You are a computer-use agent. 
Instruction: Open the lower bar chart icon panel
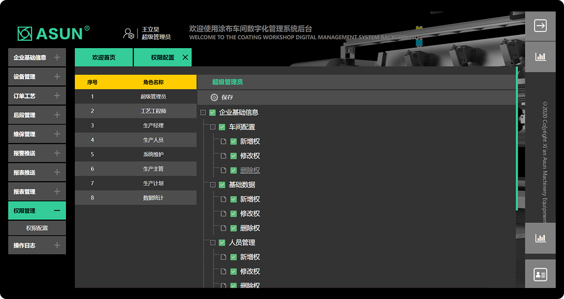[540, 238]
